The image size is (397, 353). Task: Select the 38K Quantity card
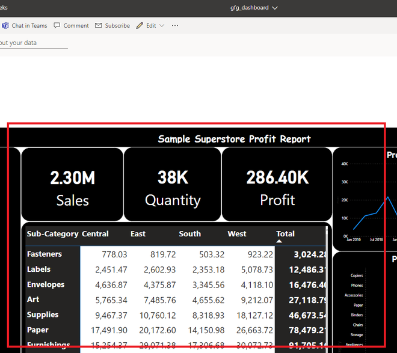(x=173, y=185)
